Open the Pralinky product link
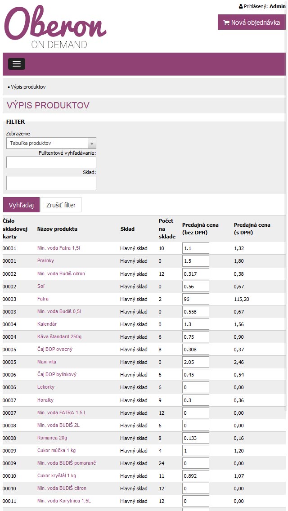 point(45,260)
